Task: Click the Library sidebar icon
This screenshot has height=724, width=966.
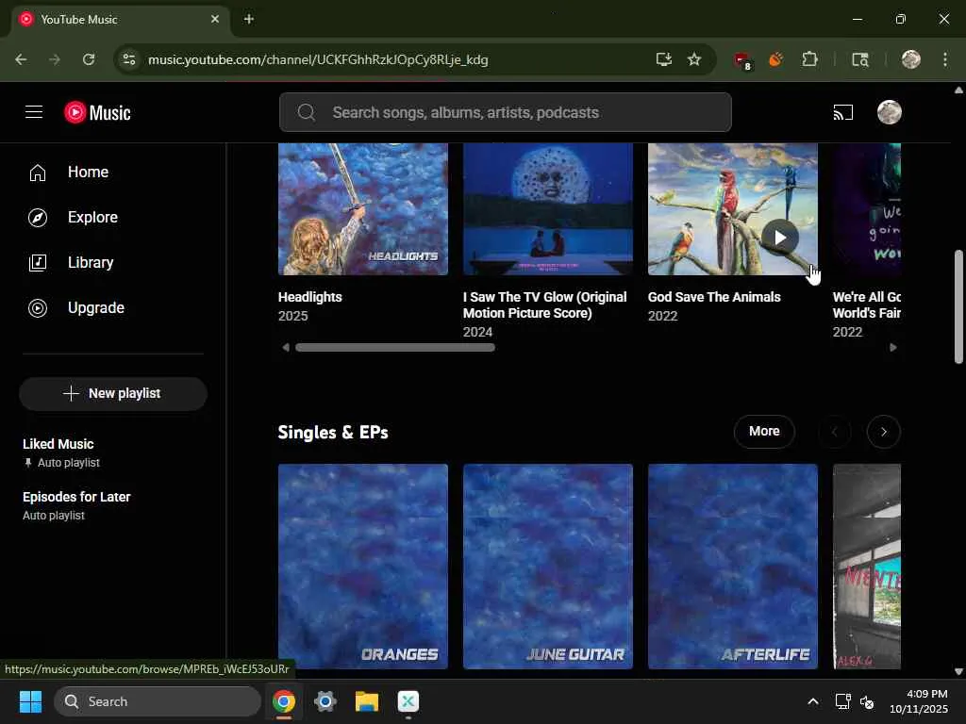Action: tap(38, 263)
